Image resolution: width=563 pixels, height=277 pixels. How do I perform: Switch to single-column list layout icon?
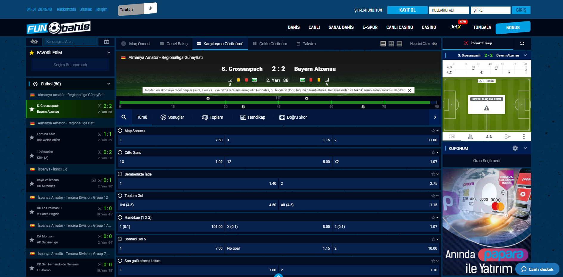point(383,44)
